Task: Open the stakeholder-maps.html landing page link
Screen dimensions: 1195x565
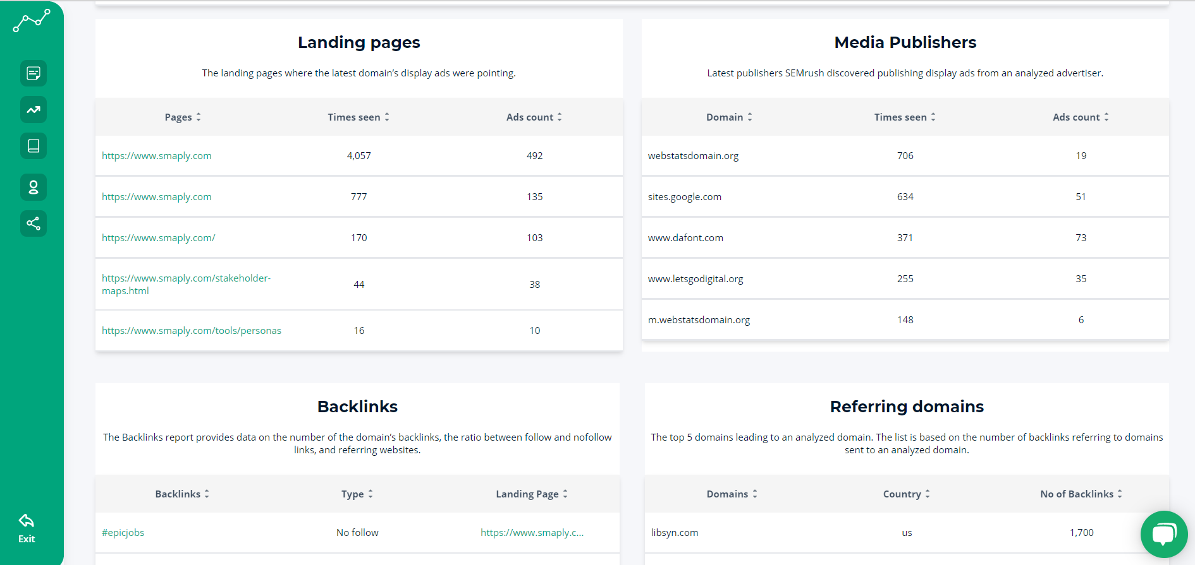Action: click(186, 284)
